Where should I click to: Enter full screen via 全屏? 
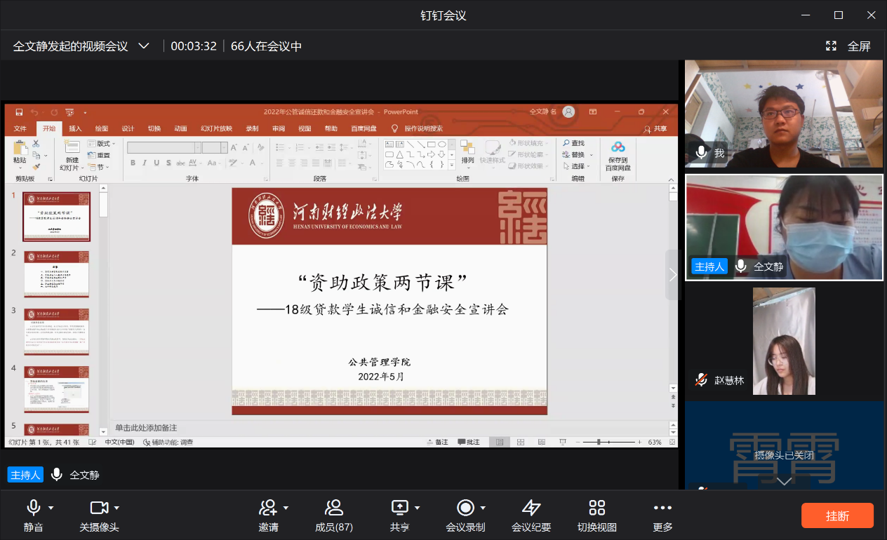coord(848,46)
